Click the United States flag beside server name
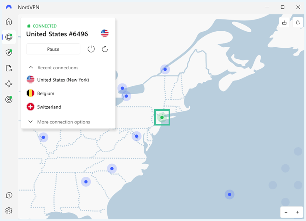The height and width of the screenshot is (221, 306). point(105,33)
